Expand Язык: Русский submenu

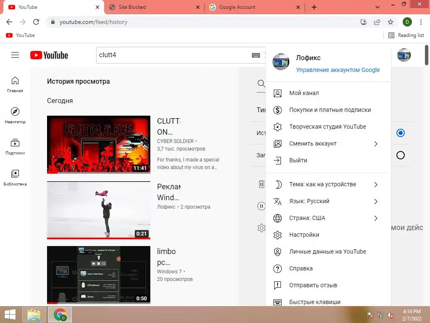click(328, 201)
